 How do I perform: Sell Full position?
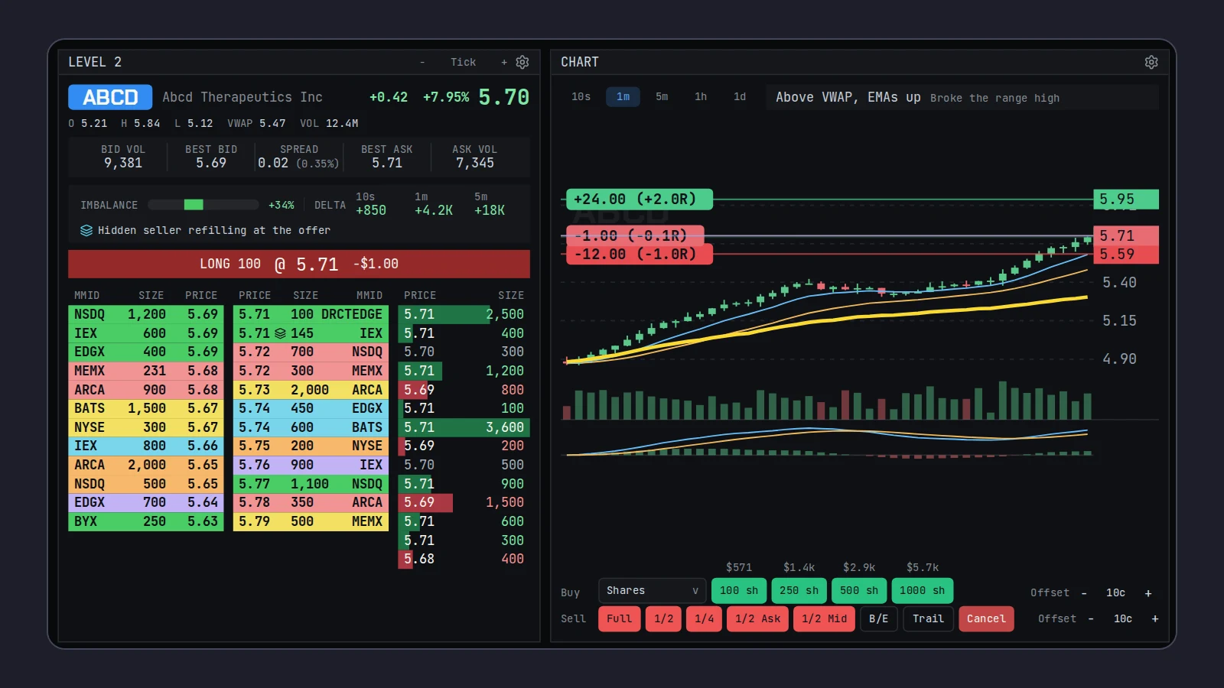click(619, 618)
